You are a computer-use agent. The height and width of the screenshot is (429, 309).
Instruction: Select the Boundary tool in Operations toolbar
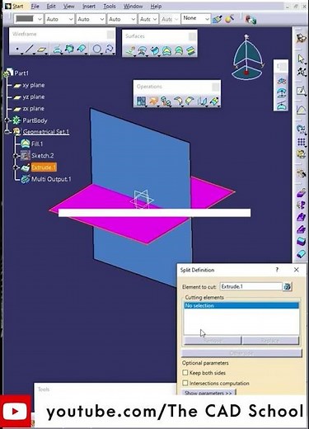[166, 101]
